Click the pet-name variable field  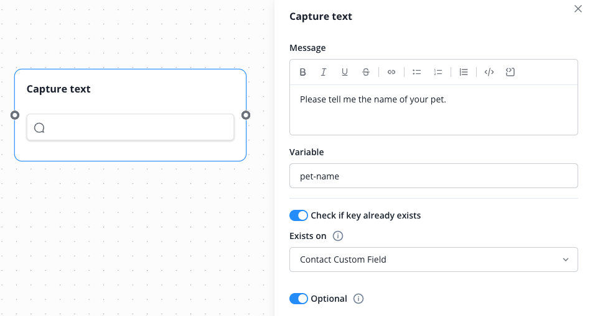(x=433, y=176)
